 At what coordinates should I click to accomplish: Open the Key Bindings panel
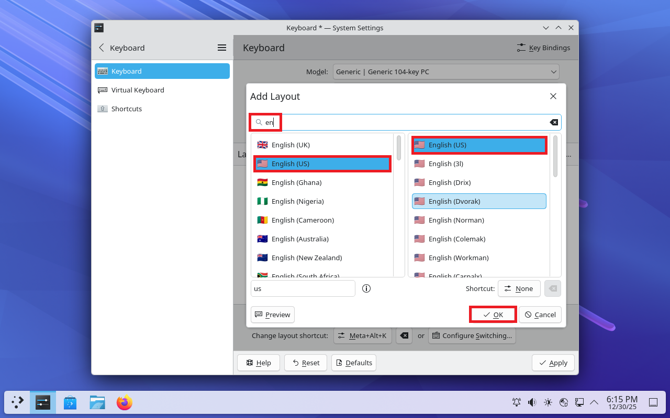coord(543,48)
